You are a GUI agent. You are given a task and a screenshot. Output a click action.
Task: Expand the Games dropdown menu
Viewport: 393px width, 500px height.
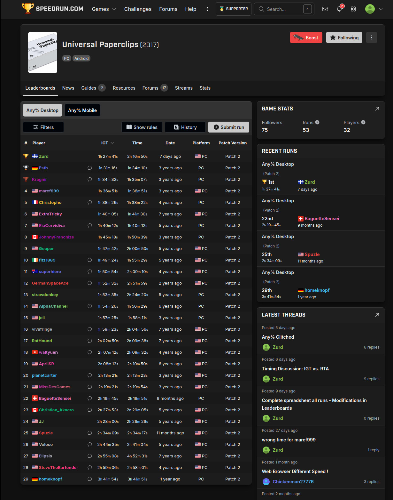pos(104,9)
